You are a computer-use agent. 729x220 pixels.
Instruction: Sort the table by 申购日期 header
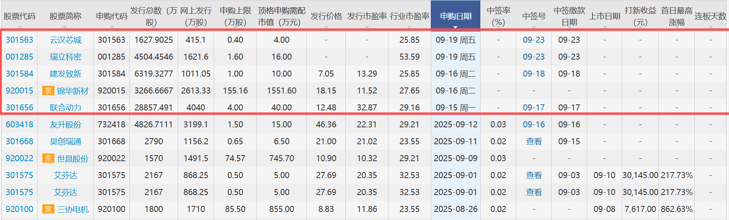455,16
